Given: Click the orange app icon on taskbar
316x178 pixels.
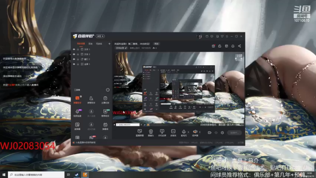Looking at the screenshot, I should click(x=85, y=174).
